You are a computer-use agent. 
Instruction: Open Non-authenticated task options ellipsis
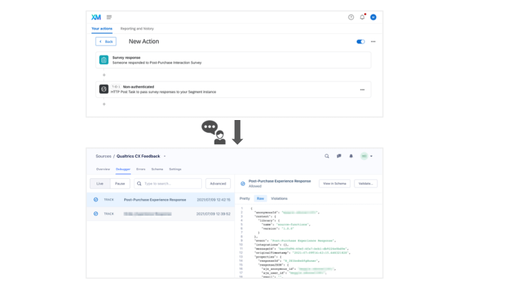(x=362, y=90)
